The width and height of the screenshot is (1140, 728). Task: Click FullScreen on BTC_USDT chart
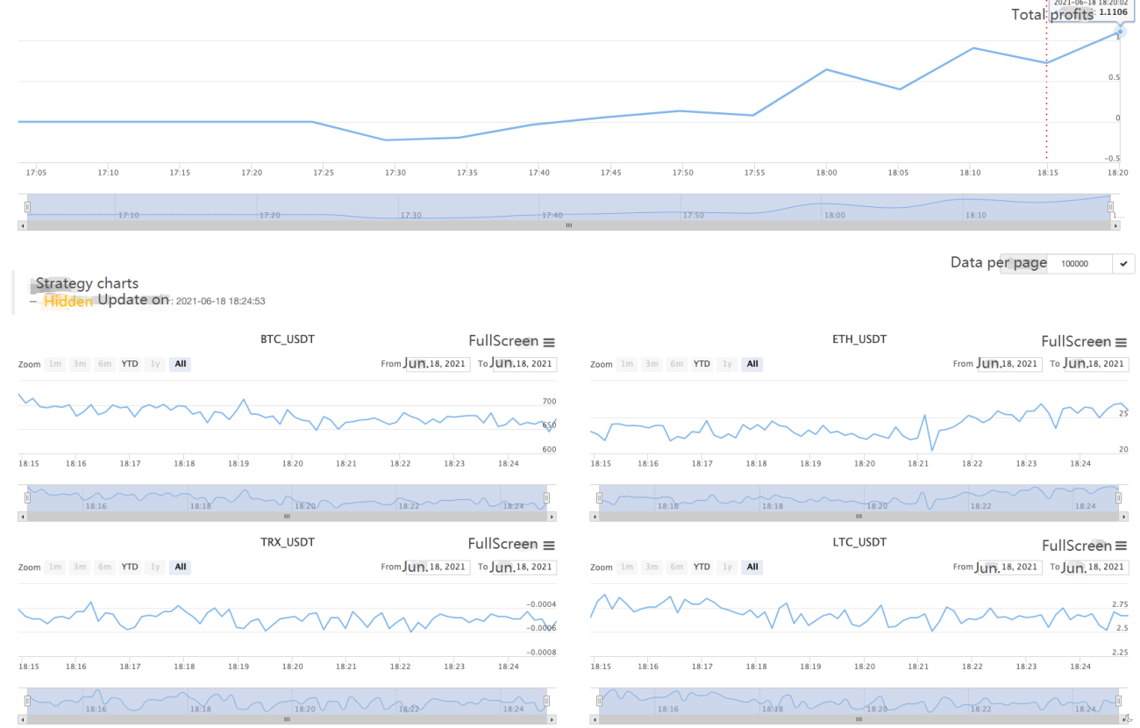504,341
